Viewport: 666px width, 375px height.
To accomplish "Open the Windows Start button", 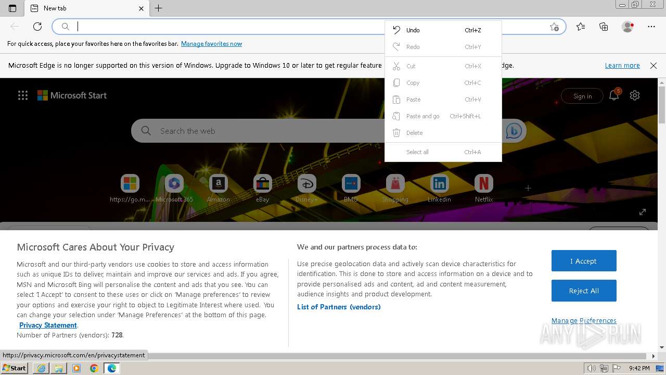I will (x=15, y=368).
